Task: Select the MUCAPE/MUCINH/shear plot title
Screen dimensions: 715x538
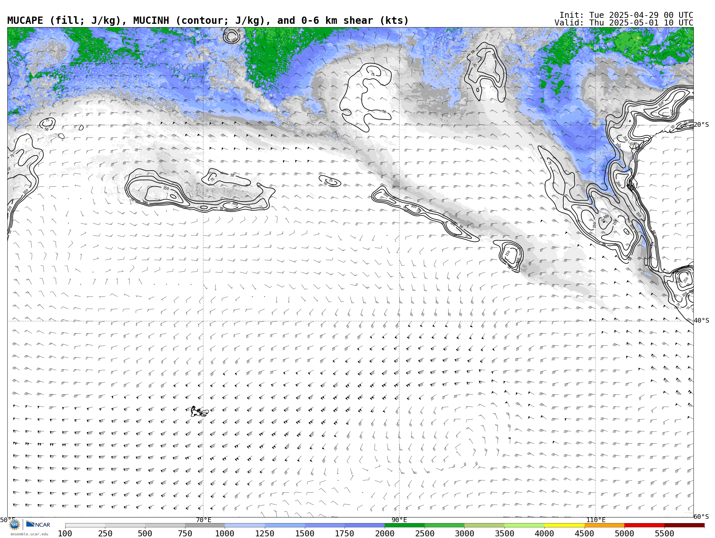Action: click(208, 21)
